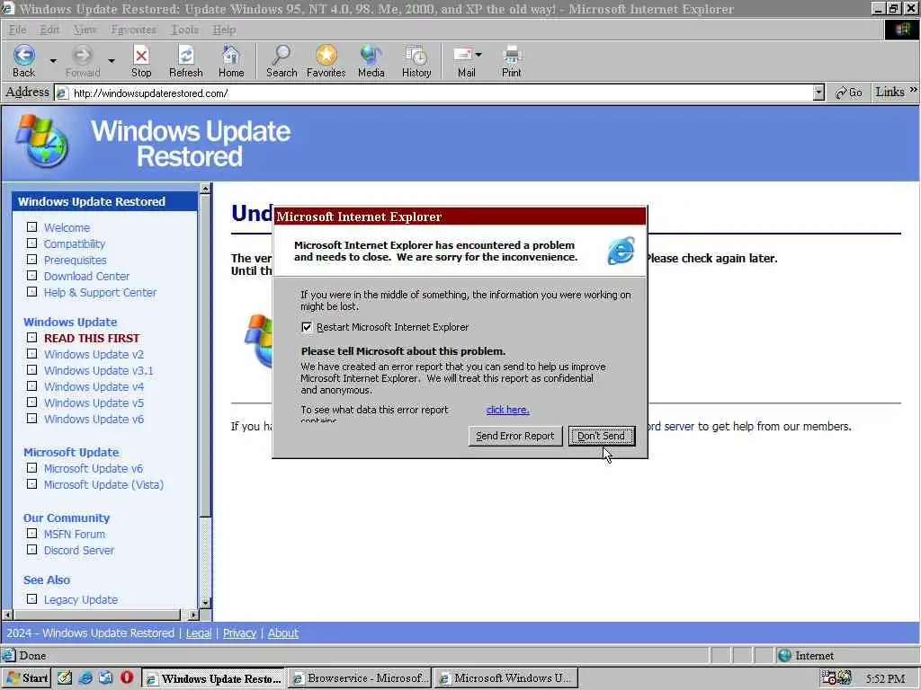Click the Windows Update Restored globe logo
The height and width of the screenshot is (690, 921).
(41, 141)
